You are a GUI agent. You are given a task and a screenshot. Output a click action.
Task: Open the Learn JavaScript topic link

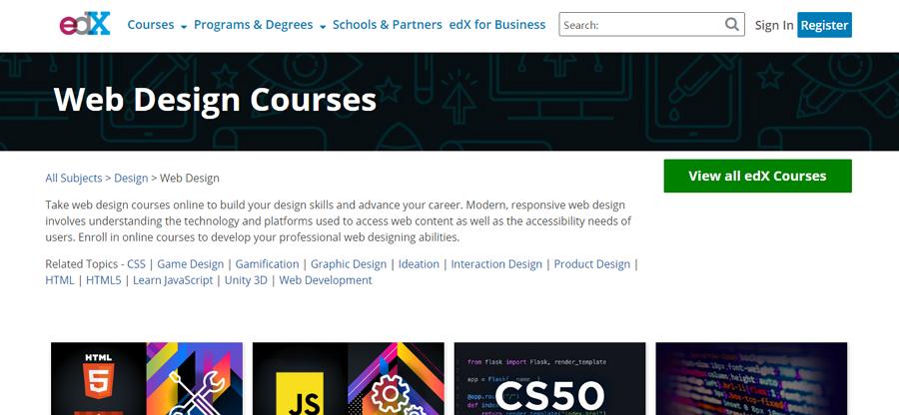[173, 280]
